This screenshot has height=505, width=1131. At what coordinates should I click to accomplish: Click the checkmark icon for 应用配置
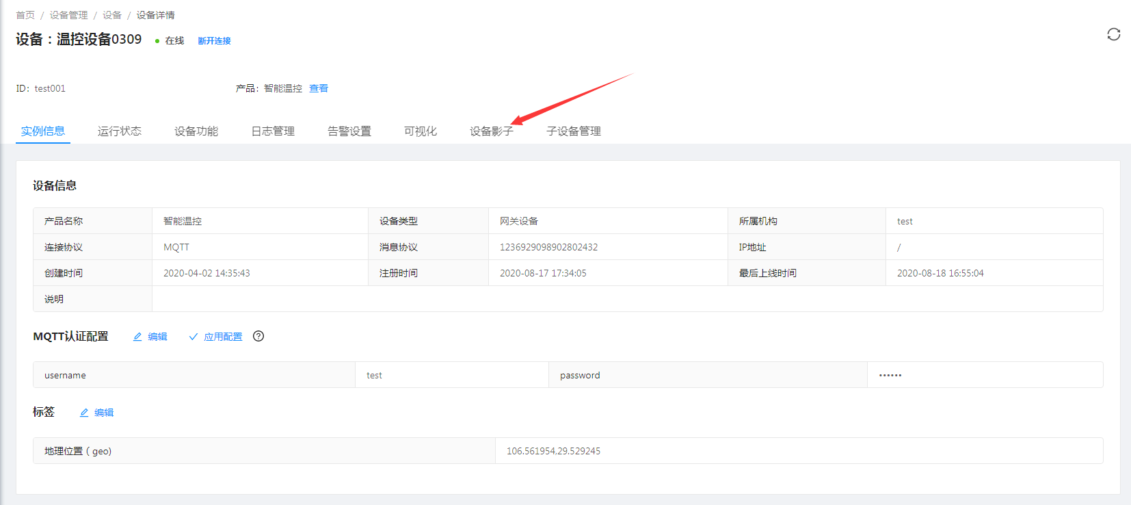(194, 337)
